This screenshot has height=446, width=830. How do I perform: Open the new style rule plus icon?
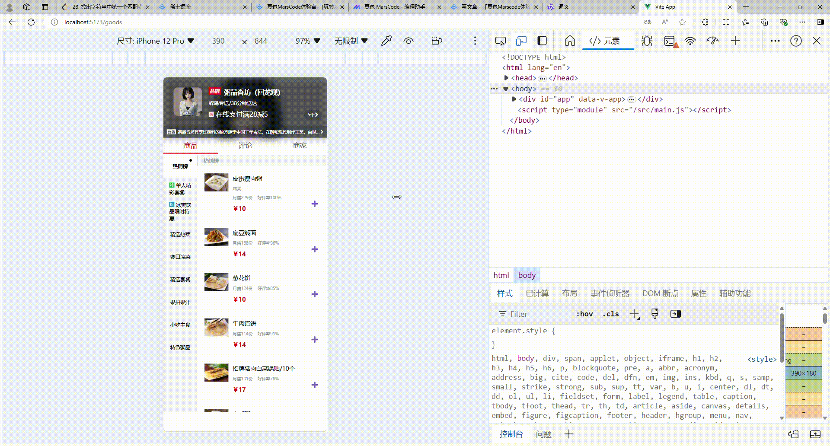[634, 314]
